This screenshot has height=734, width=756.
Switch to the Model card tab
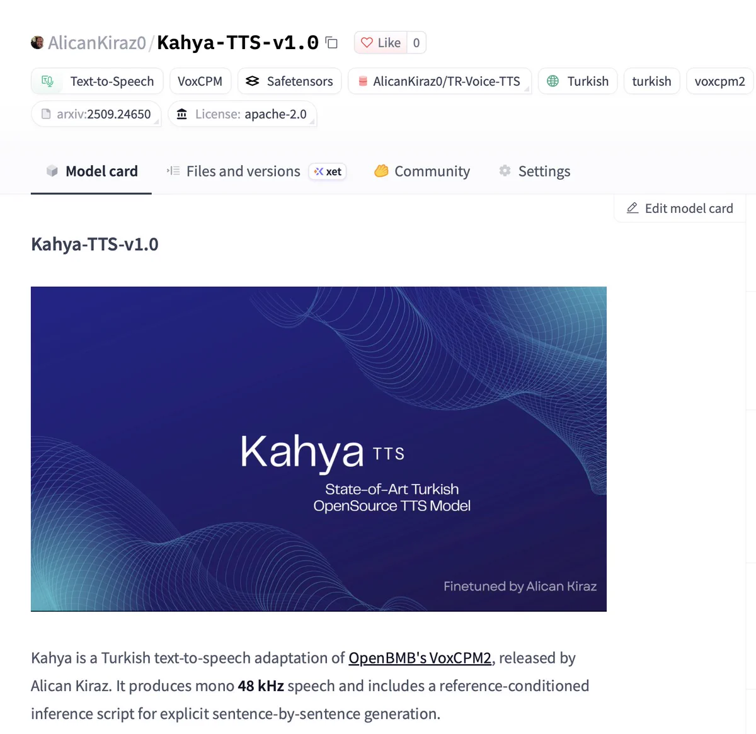[x=91, y=171]
